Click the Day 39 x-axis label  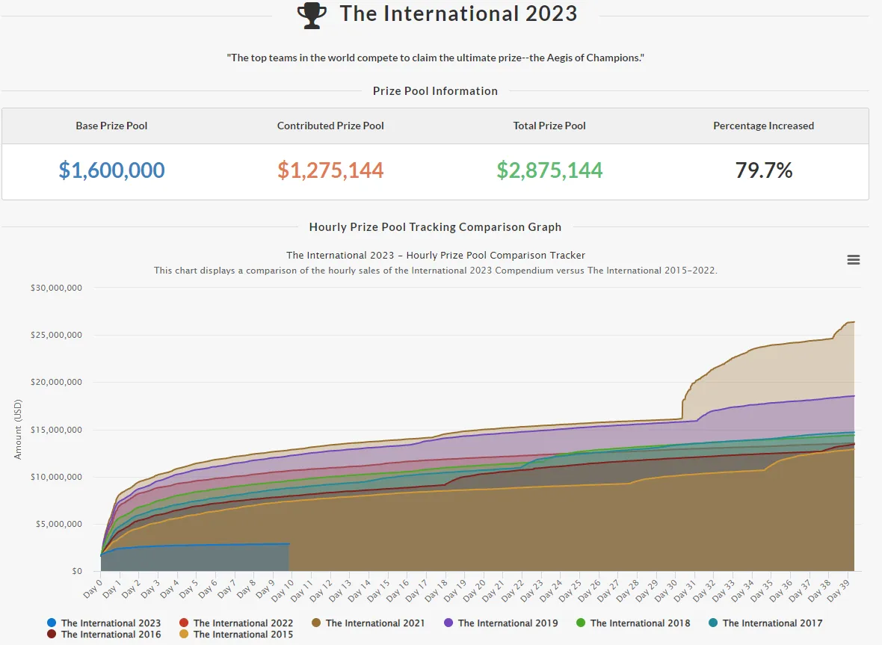(x=838, y=591)
